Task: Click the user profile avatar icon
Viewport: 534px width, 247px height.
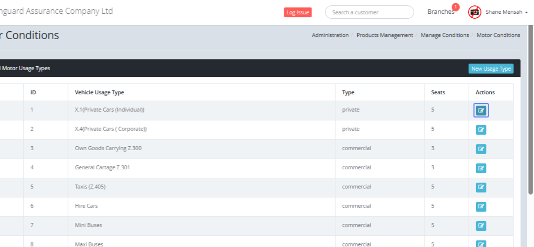Action: (x=475, y=12)
